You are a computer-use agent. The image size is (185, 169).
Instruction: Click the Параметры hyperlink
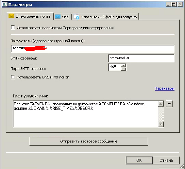pos(165,88)
